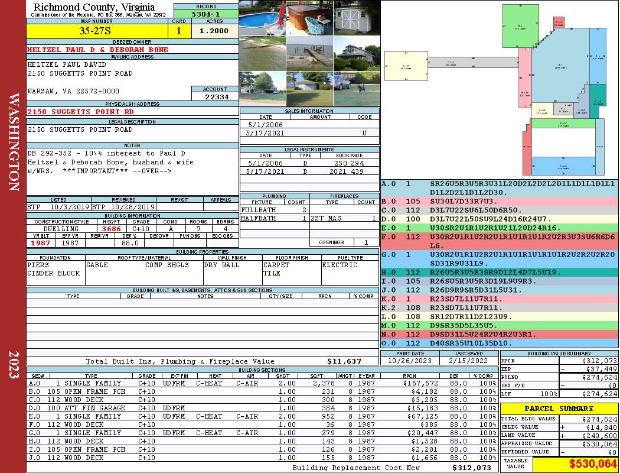620x473 pixels.
Task: Click the 2023 year label on sidebar
Action: pyautogui.click(x=14, y=365)
